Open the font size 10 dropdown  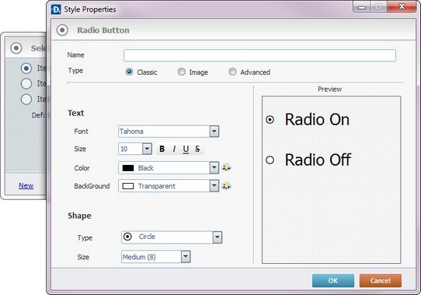[147, 149]
